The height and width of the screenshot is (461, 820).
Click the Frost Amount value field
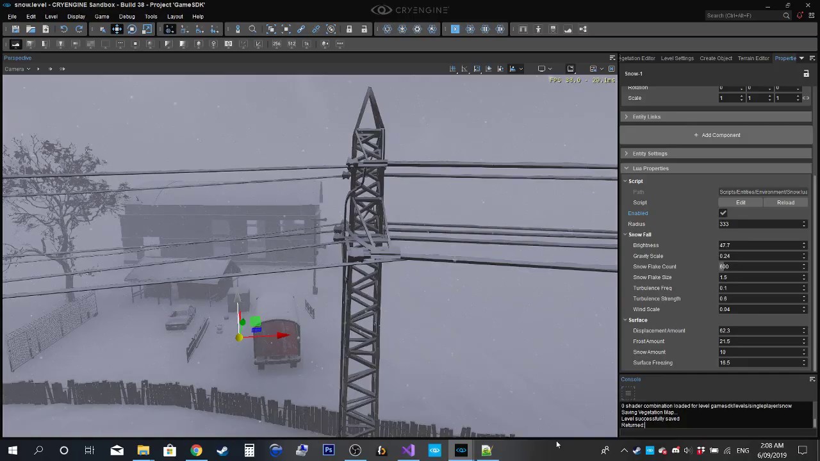click(x=762, y=341)
